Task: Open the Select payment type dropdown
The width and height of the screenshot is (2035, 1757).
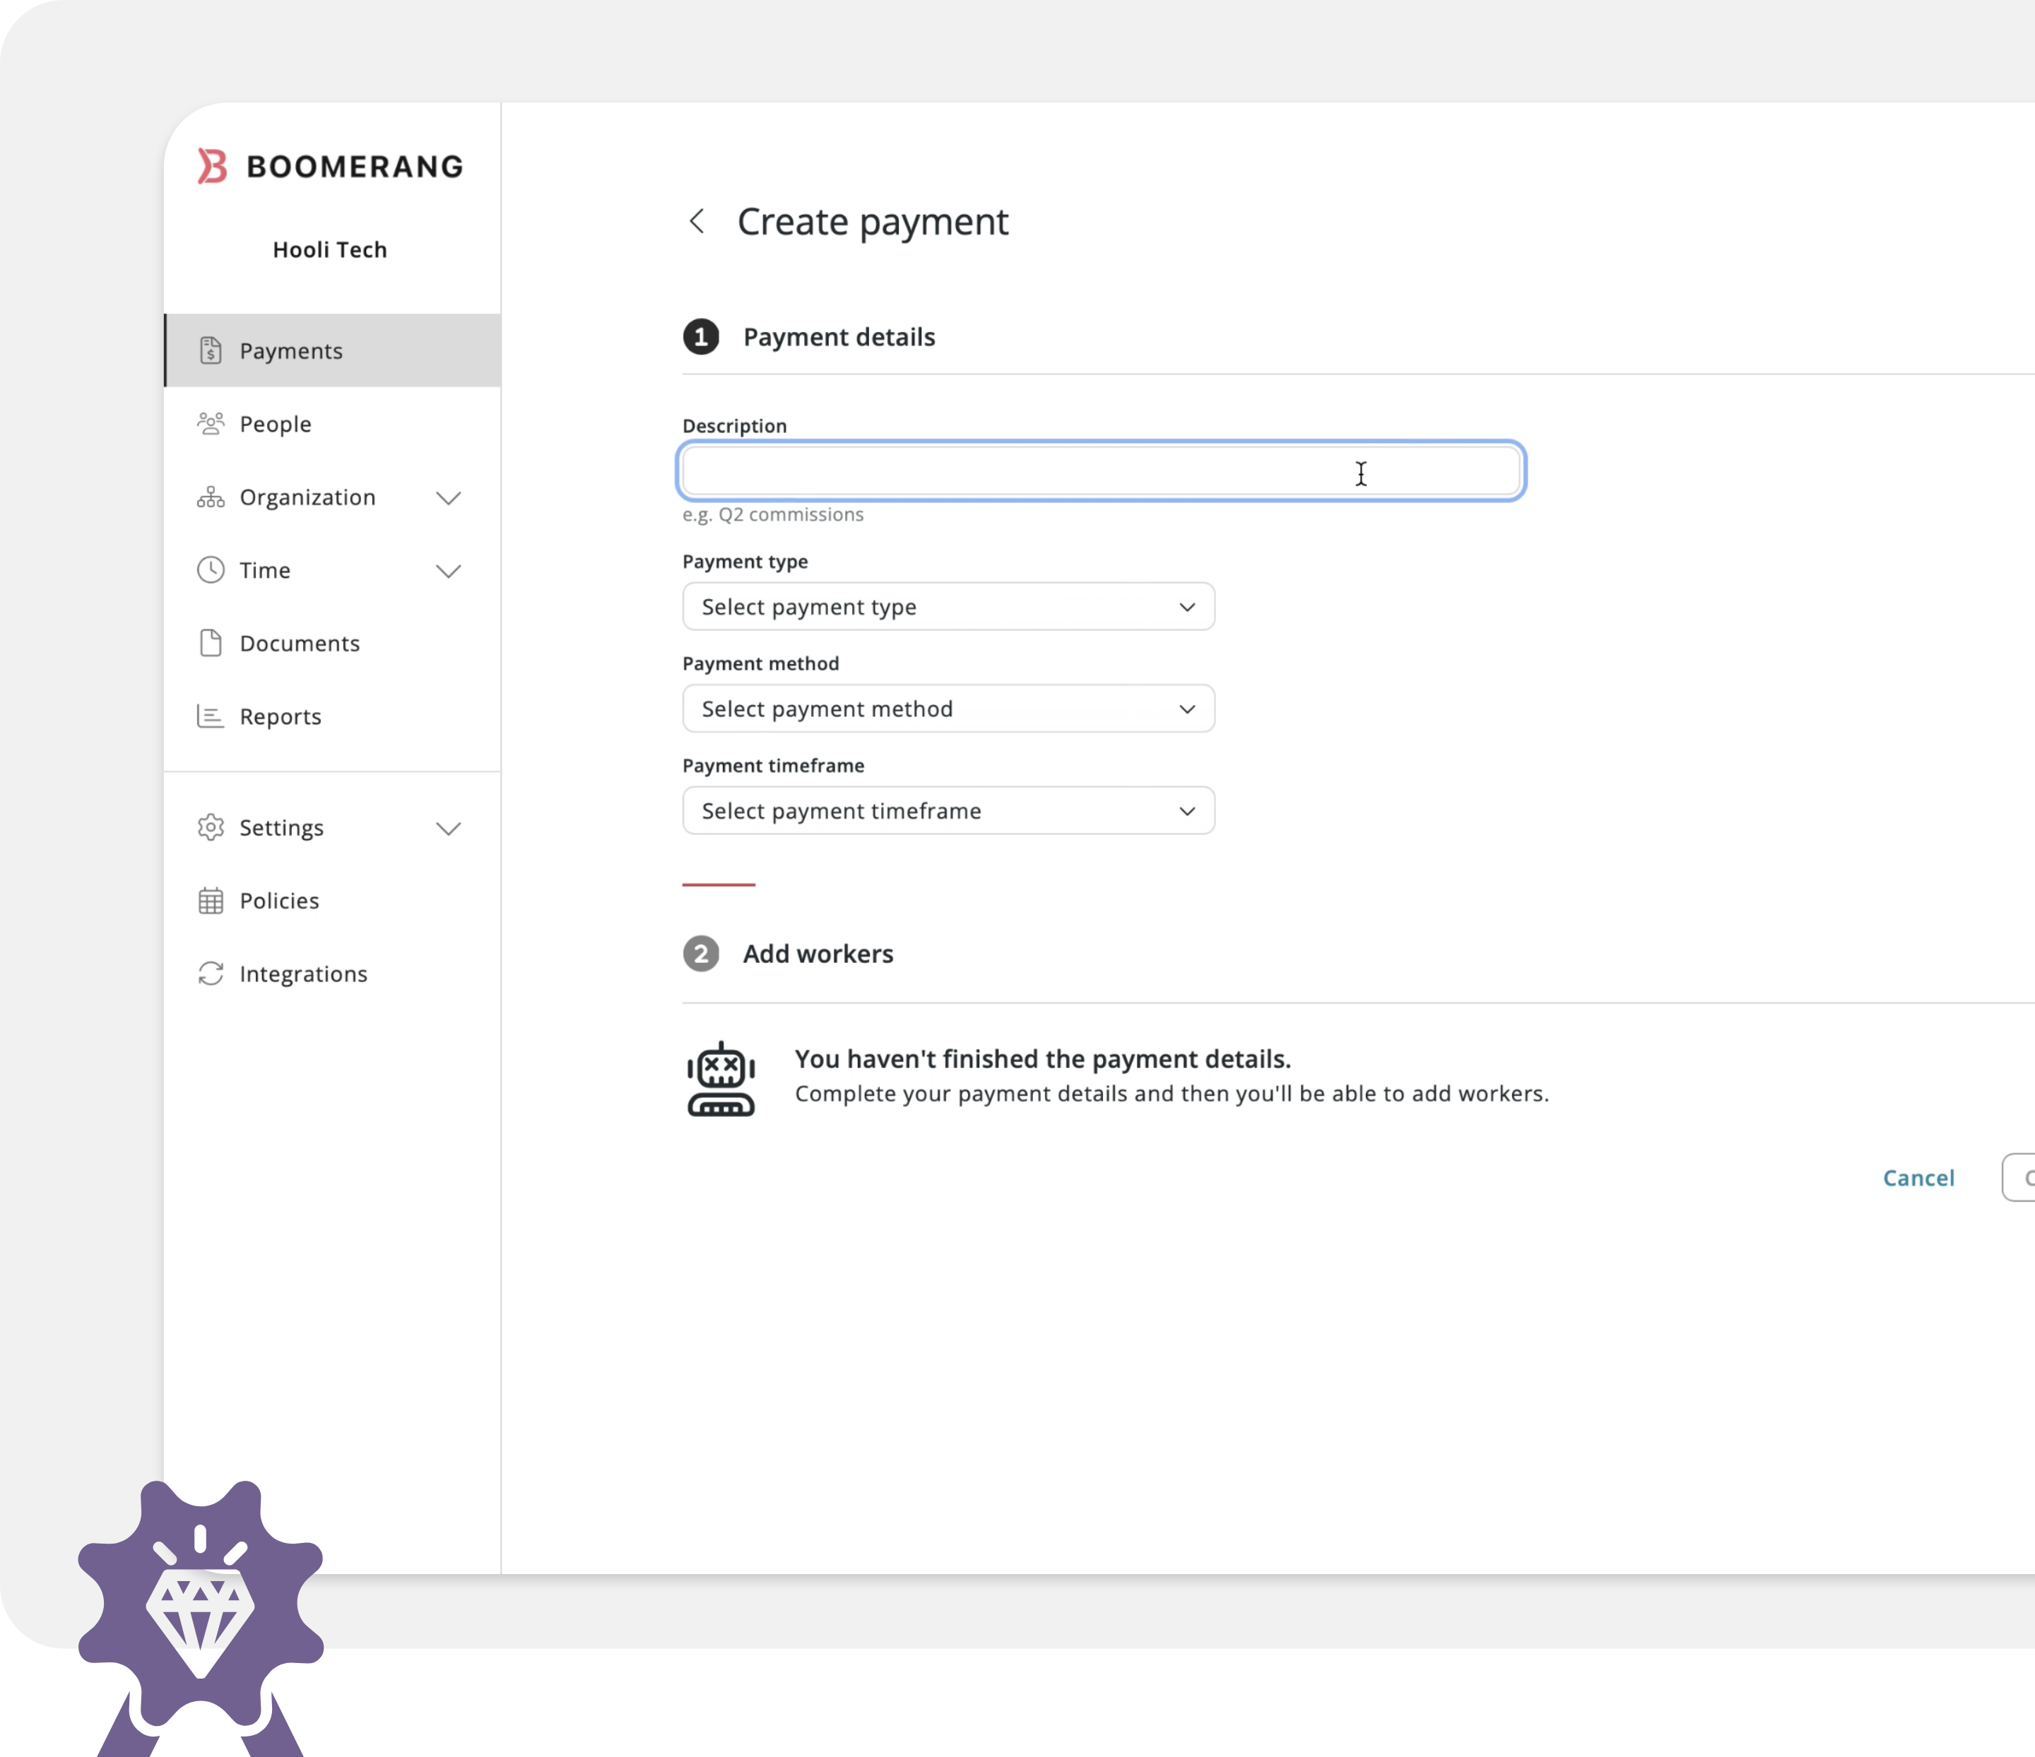Action: [949, 607]
